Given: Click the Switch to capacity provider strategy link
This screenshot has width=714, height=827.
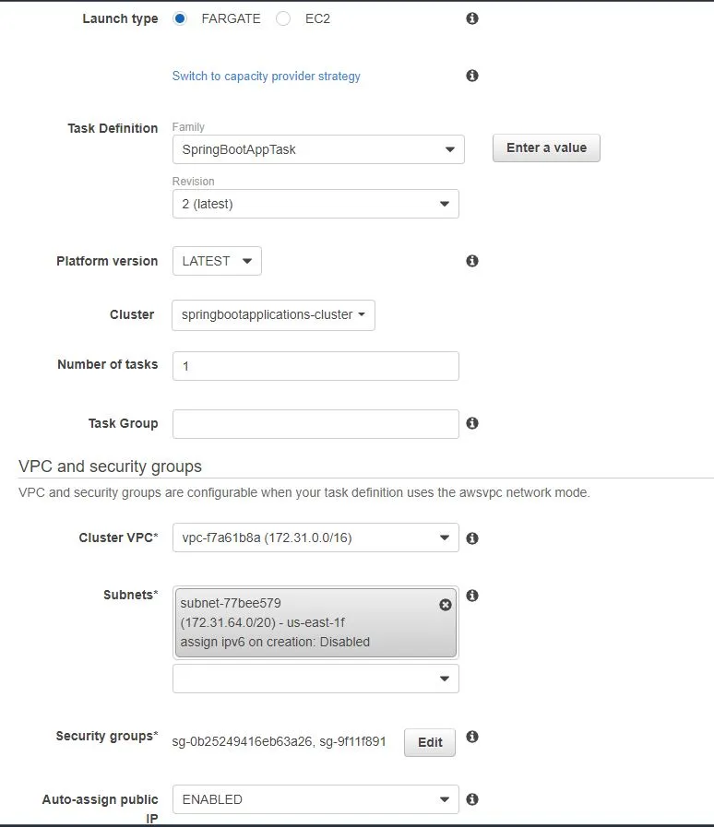Looking at the screenshot, I should coord(266,76).
